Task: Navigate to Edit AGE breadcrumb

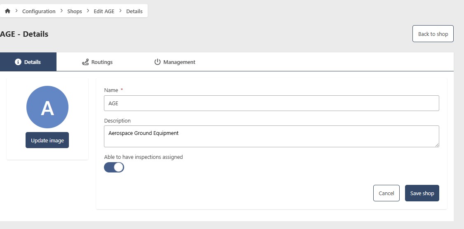Action: pos(104,11)
